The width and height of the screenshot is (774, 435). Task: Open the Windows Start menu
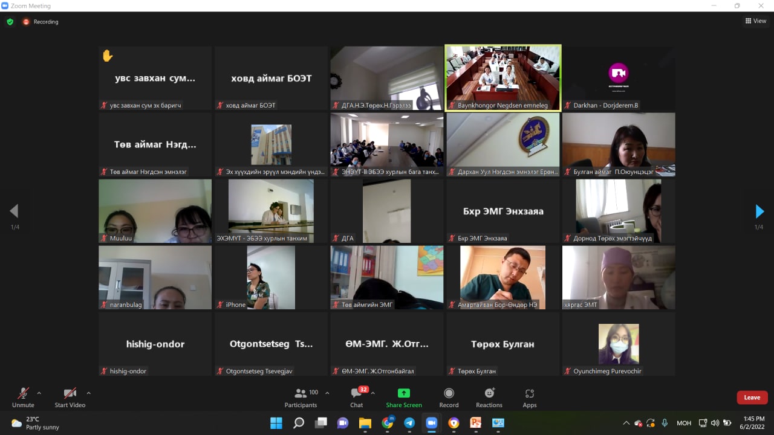click(276, 423)
